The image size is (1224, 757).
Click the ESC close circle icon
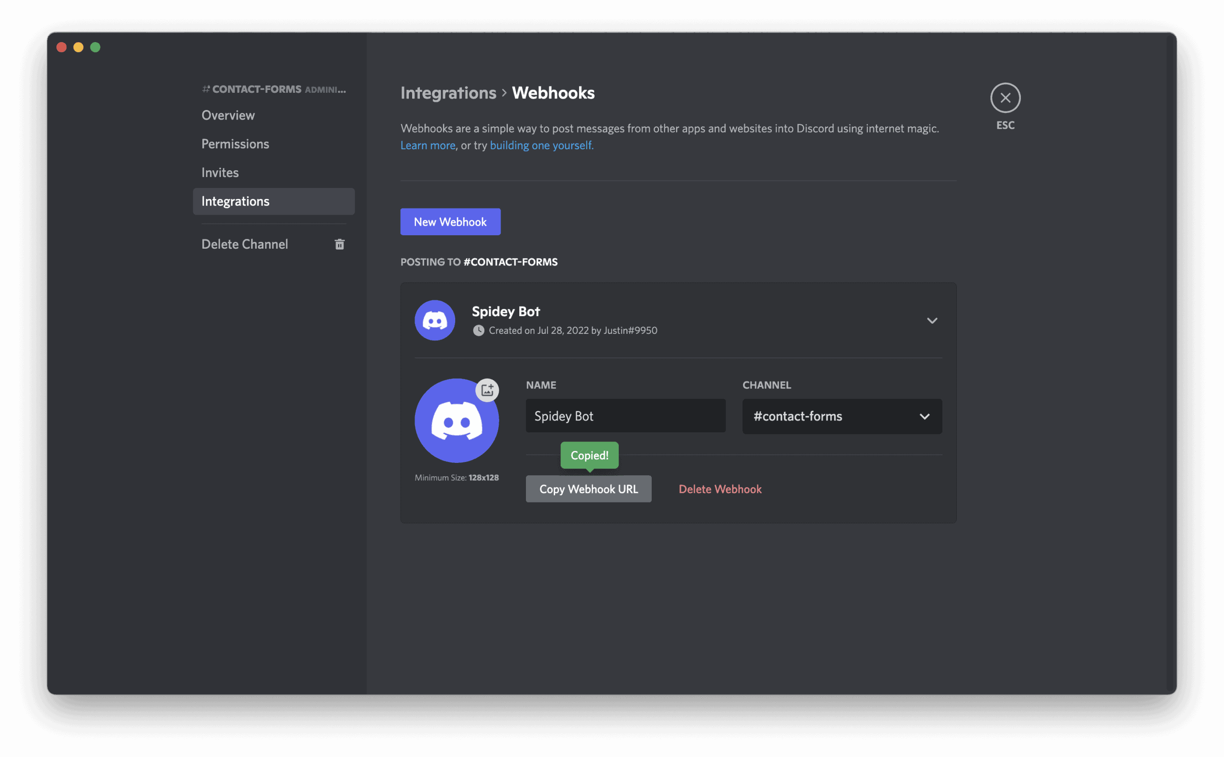click(x=1005, y=98)
